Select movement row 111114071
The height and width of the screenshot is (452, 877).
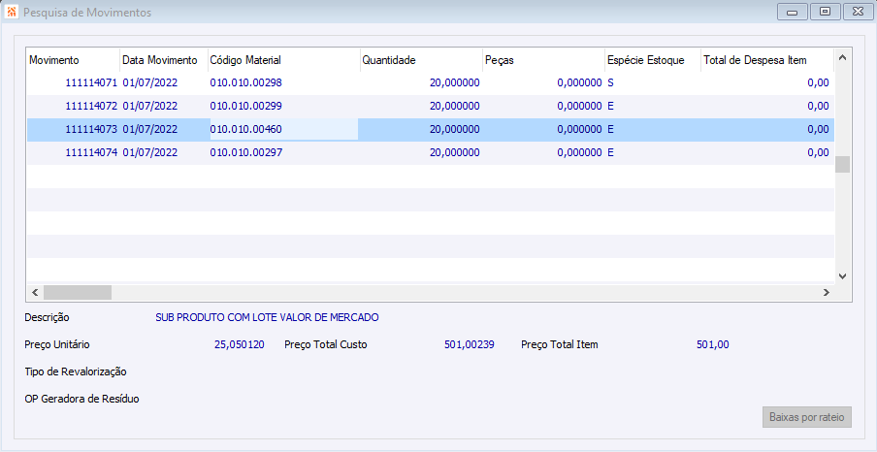tap(90, 83)
